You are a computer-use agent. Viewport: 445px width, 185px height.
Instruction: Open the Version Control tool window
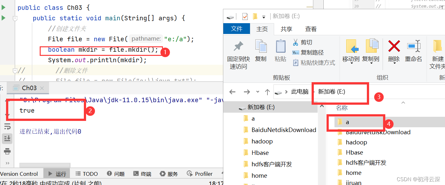[x=19, y=174]
